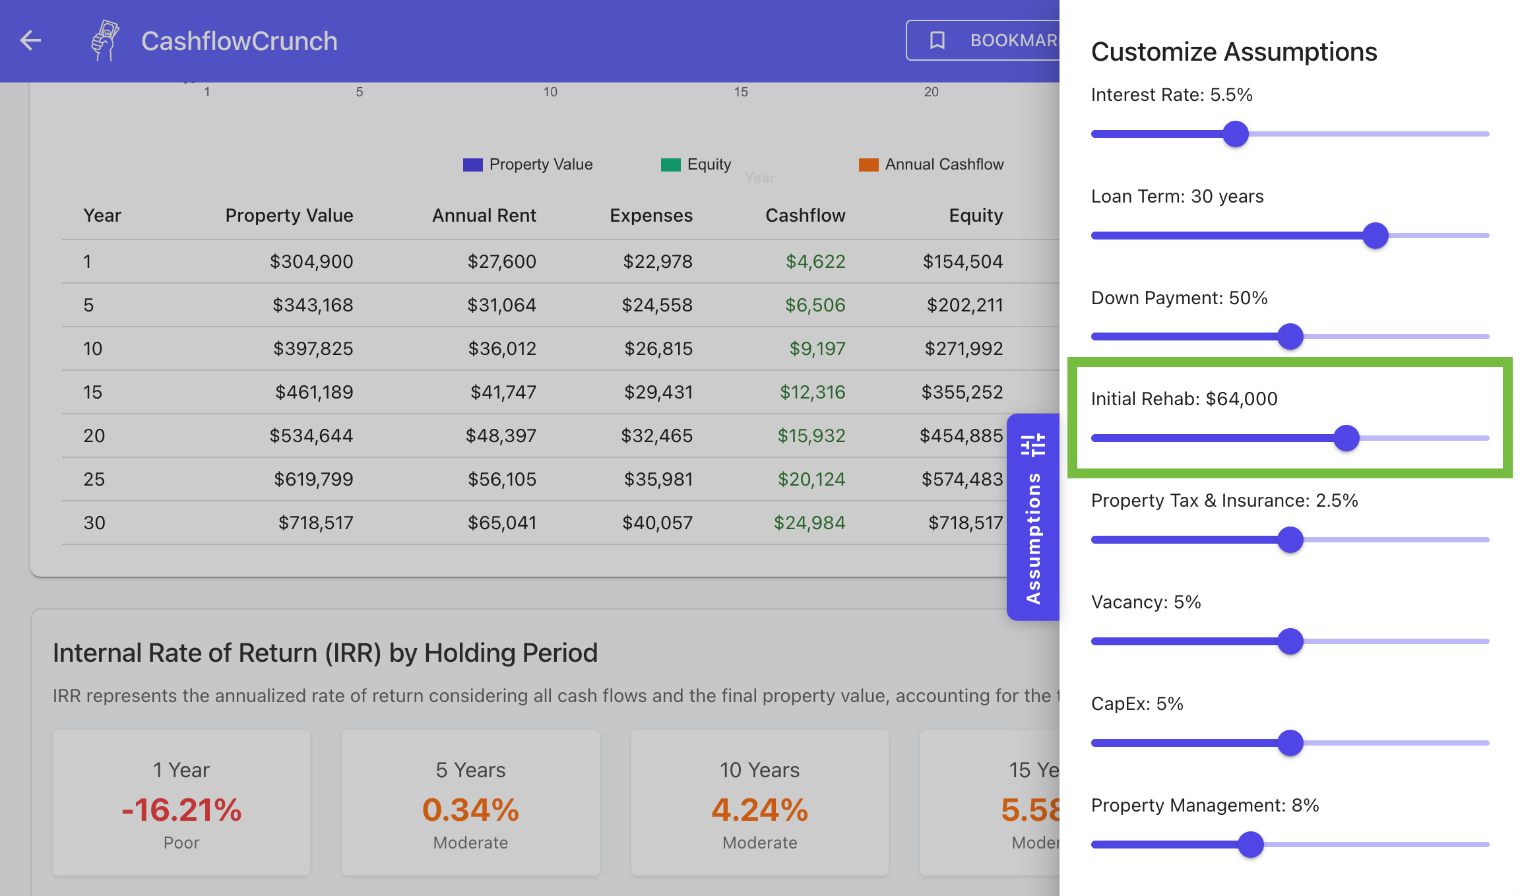The height and width of the screenshot is (896, 1520).
Task: Click the Vacancy slider thumb
Action: [1290, 641]
